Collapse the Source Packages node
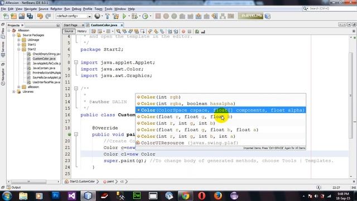The image size is (357, 201). pyautogui.click(x=14, y=35)
